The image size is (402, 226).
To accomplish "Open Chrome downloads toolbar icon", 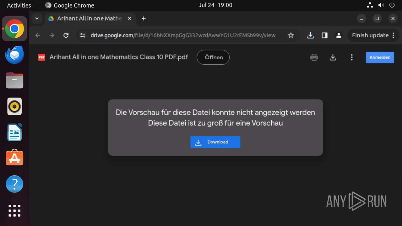I will pos(310,35).
